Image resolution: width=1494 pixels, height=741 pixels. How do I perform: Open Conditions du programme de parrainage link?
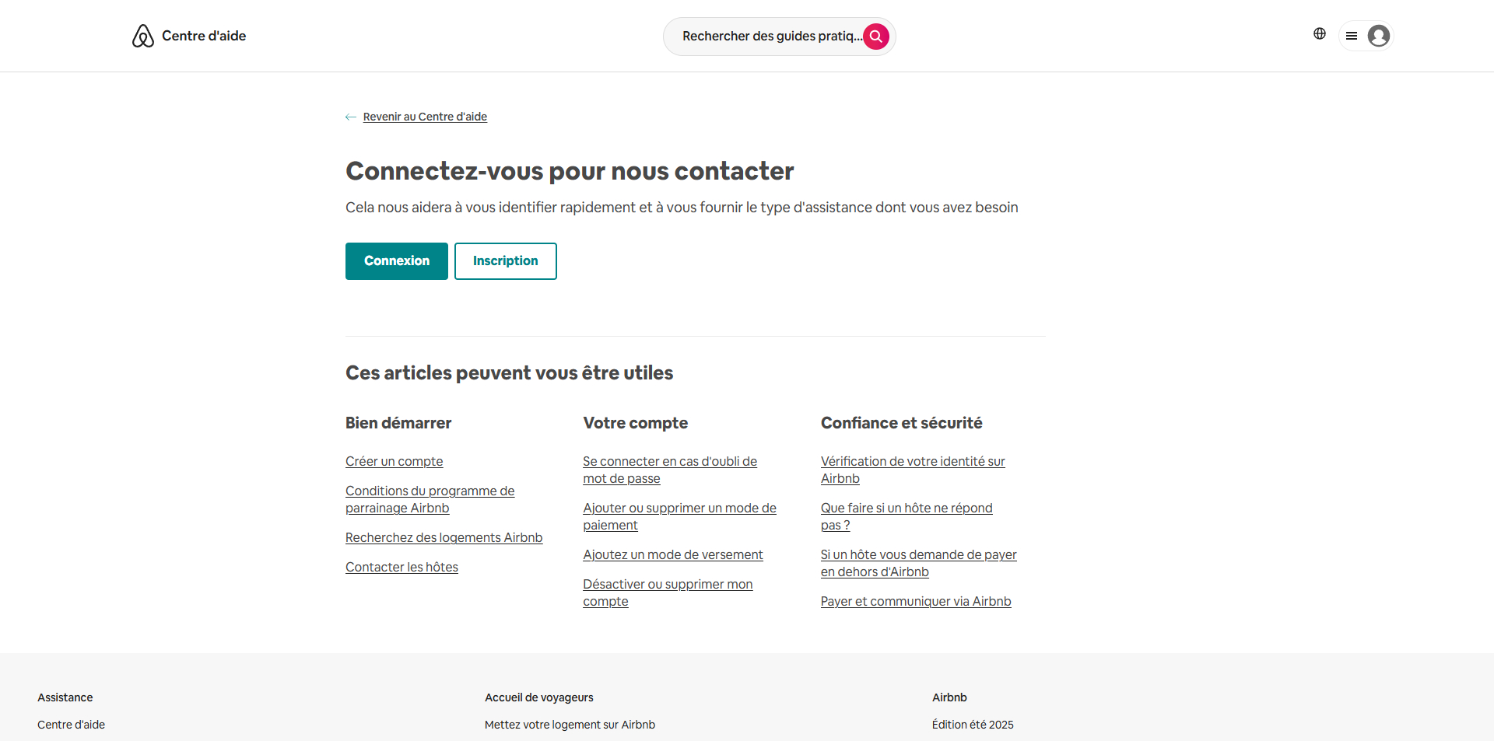(430, 500)
